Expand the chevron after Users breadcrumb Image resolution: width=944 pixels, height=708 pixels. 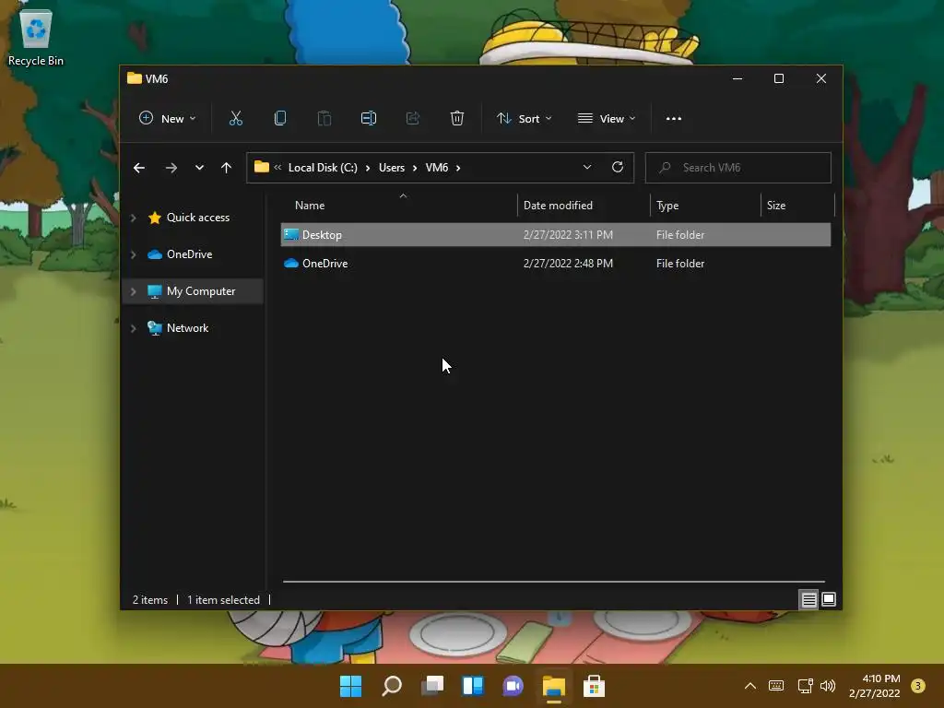(x=415, y=168)
